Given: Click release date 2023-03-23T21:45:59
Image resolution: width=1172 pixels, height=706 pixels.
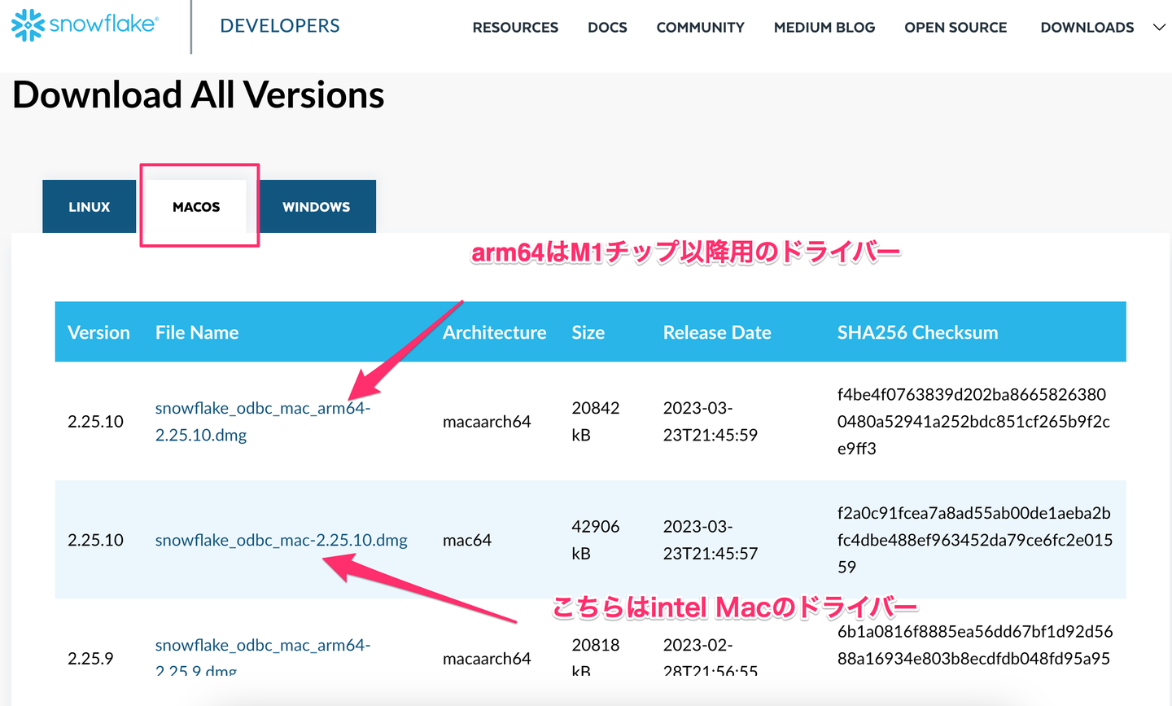Looking at the screenshot, I should tap(711, 421).
